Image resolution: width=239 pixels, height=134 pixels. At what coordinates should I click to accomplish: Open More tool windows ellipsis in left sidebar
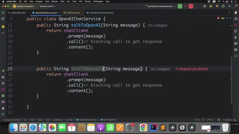(3, 33)
